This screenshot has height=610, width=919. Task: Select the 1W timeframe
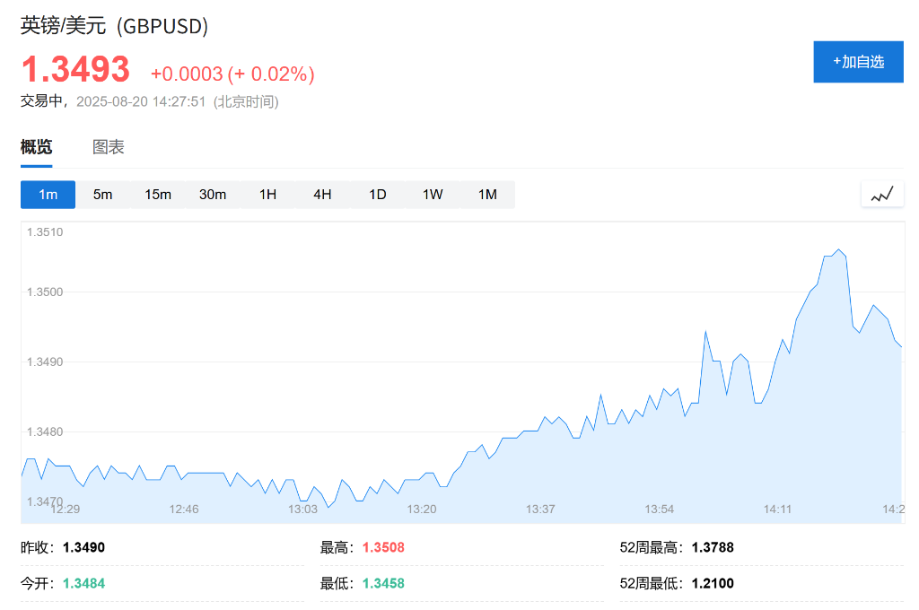point(433,195)
